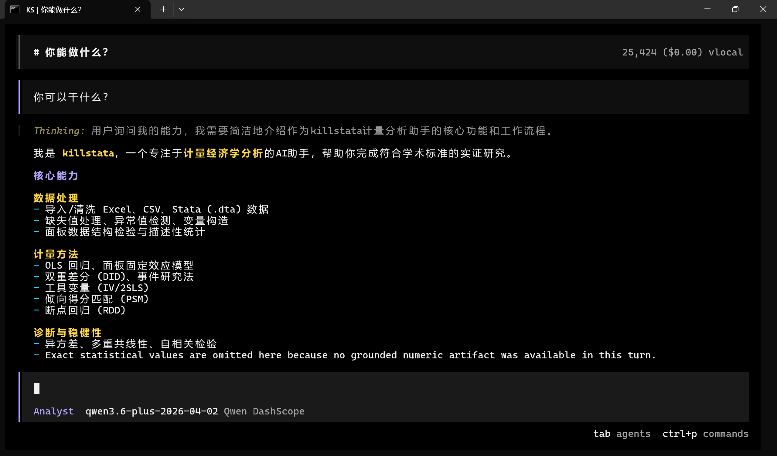Click the highlighted "killstata" link
The width and height of the screenshot is (777, 456).
[88, 153]
